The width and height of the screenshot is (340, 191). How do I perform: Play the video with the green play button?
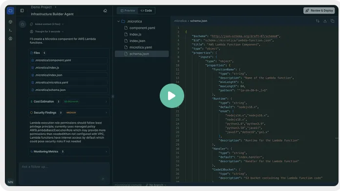tap(172, 96)
